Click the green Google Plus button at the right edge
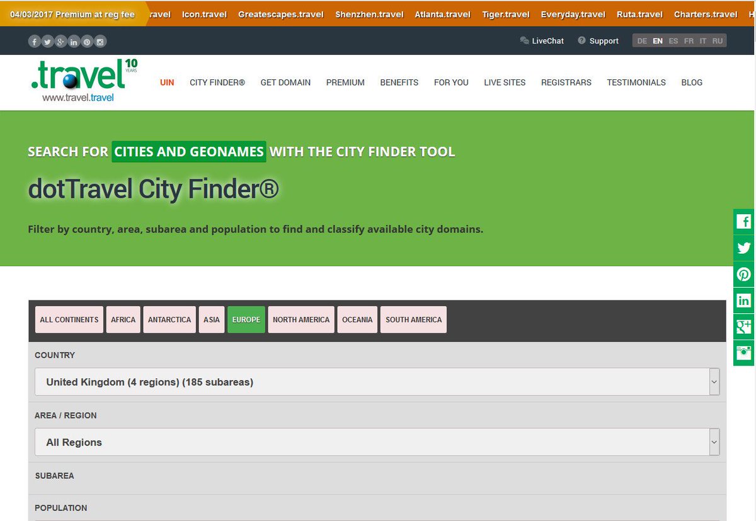Screen dimensions: 756x521 click(744, 326)
